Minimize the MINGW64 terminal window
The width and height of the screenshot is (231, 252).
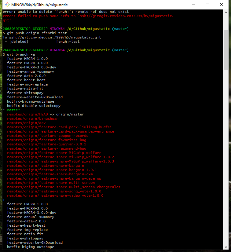coord(193,5)
